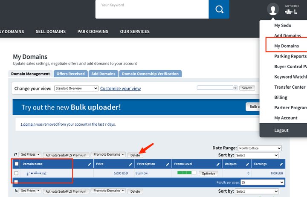The image size is (307, 197).
Task: Click the bottom Delete button
Action: point(135,191)
